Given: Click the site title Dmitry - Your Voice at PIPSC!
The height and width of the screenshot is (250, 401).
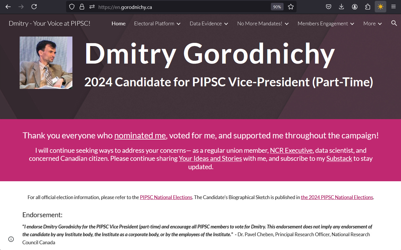Looking at the screenshot, I should click(49, 23).
